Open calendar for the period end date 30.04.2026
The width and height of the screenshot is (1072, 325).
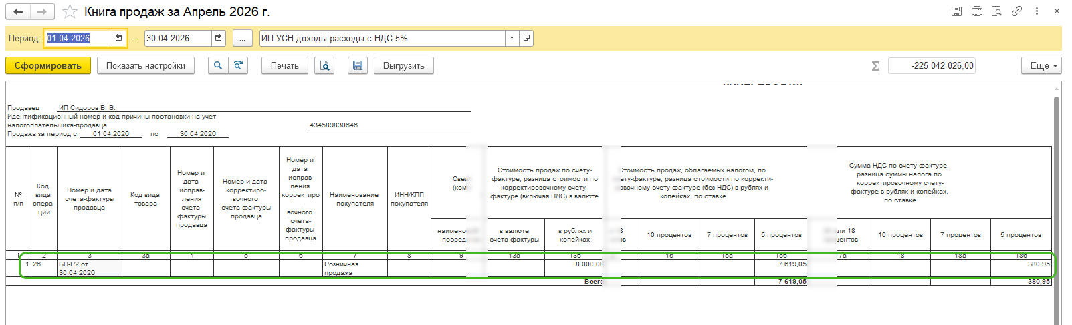(219, 38)
